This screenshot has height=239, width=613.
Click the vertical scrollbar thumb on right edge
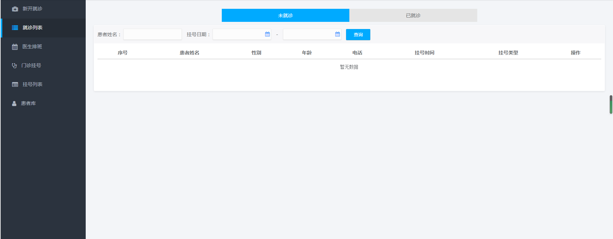pos(611,104)
